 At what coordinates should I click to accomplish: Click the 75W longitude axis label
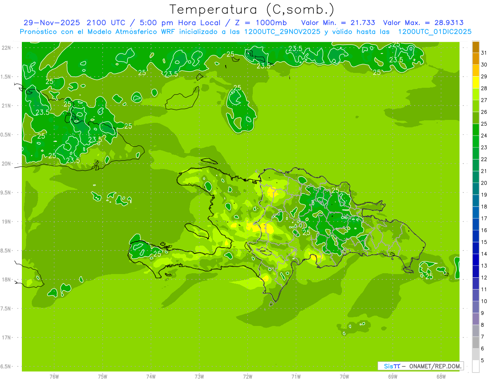[x=103, y=377]
